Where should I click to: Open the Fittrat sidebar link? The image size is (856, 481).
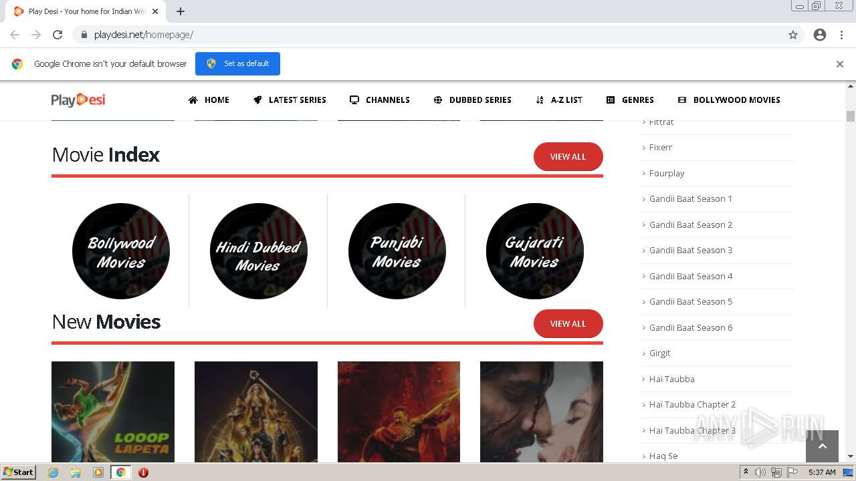pos(661,122)
